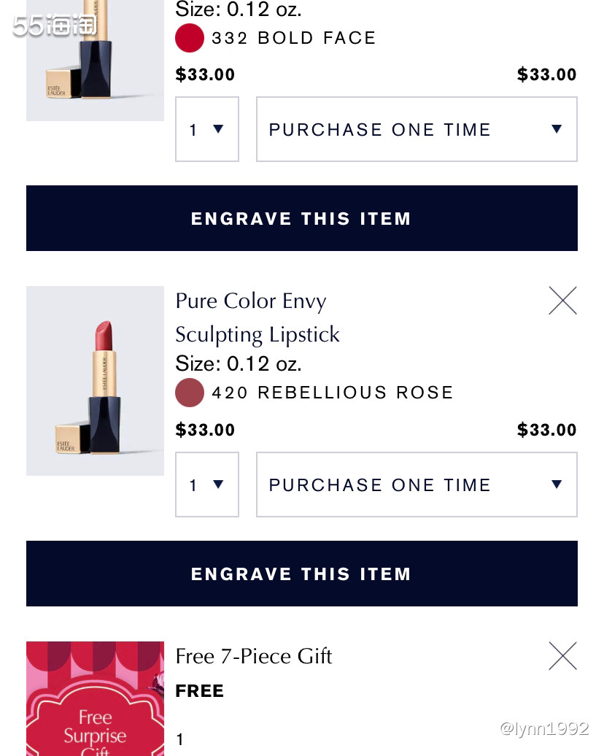604x756 pixels.
Task: Expand Purchase One Time dropdown for Rebellious Rose
Action: [x=417, y=485]
